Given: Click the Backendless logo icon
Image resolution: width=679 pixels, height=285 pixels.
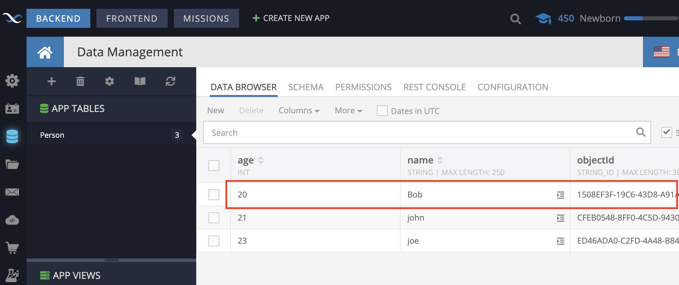Looking at the screenshot, I should [x=12, y=18].
